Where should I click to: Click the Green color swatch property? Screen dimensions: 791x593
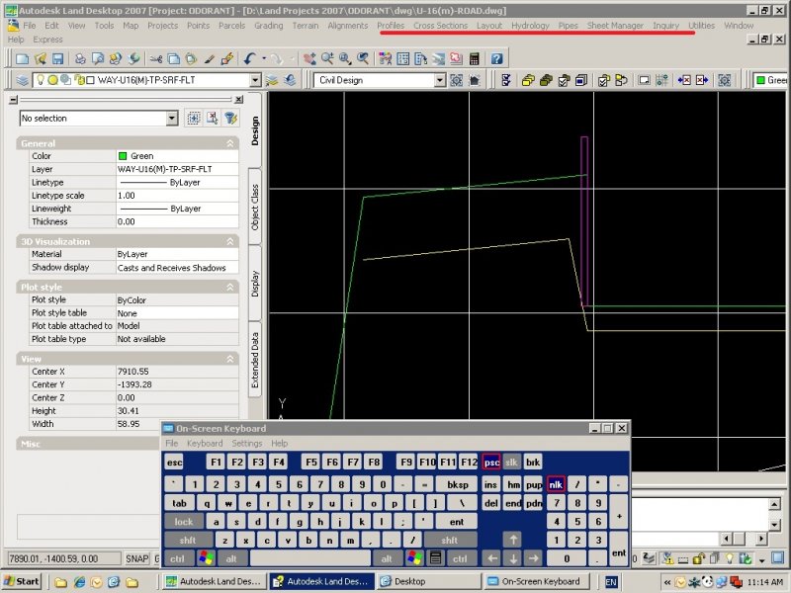tap(123, 156)
